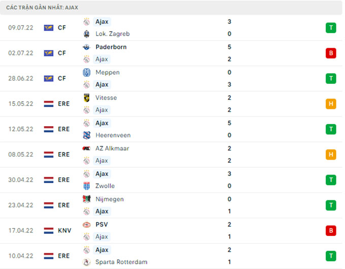This screenshot has height=269, width=345.
Task: Click the Netherlands flag for 15.05.22 ERE match
Action: click(x=49, y=104)
